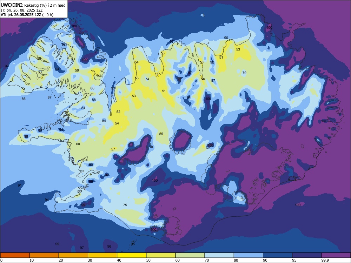Select the "IT: þri. 26. 08. 2025 12Z" line

coord(22,10)
